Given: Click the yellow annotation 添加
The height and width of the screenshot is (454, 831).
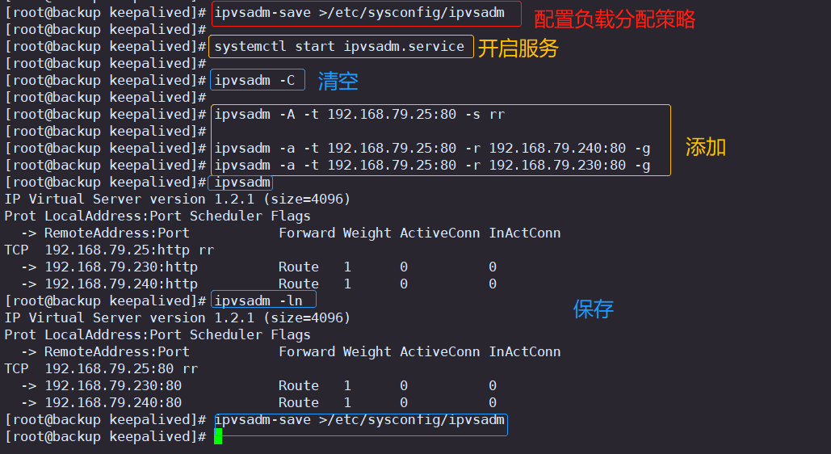Looking at the screenshot, I should pos(705,147).
